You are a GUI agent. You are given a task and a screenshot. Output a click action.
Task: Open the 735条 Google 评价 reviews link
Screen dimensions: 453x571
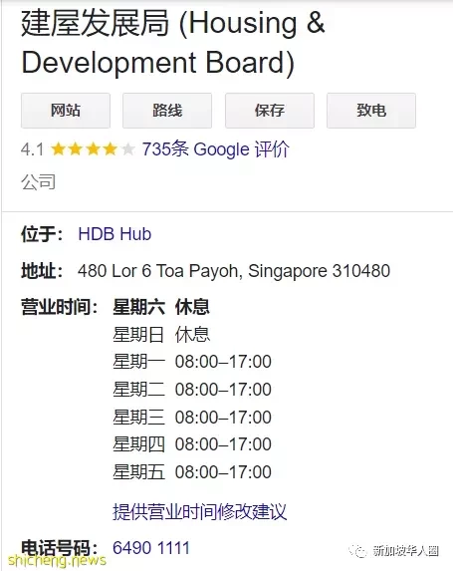tap(215, 149)
